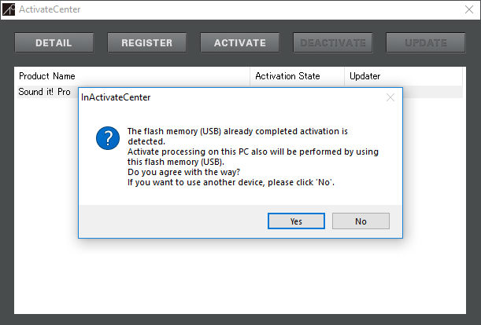Click the flash memory message text

[253, 157]
